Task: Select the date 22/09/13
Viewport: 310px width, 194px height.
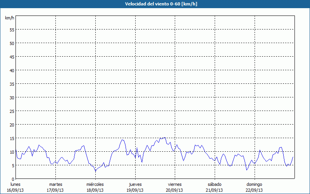Action: 254,190
